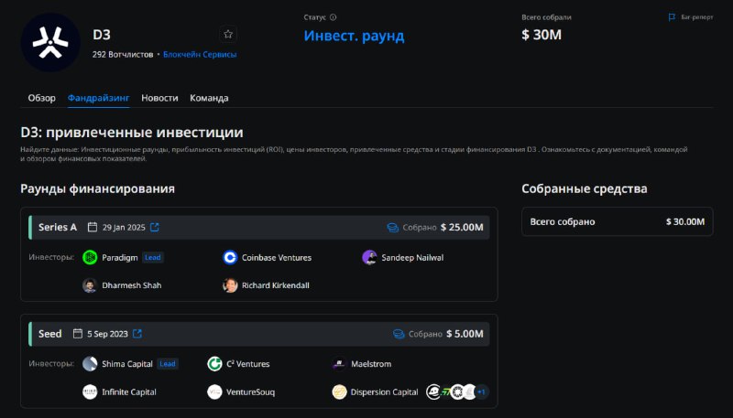Click Dharmesh Shah's avatar

[x=90, y=285]
